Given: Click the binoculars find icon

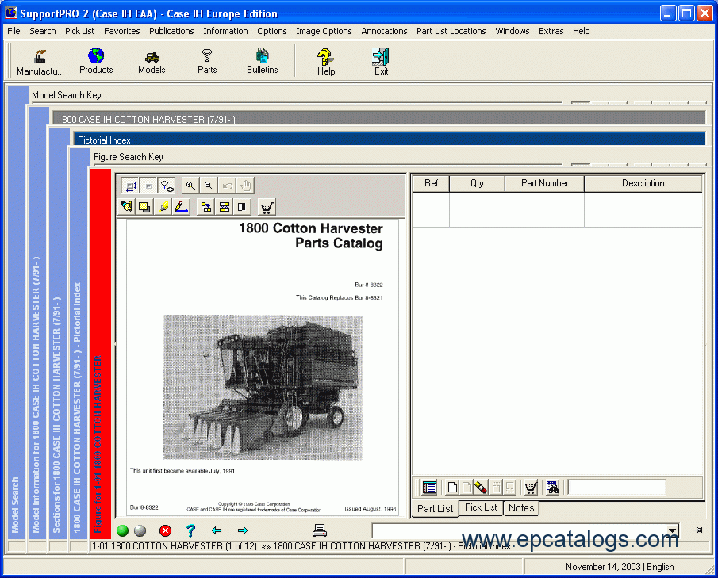Looking at the screenshot, I should point(552,488).
